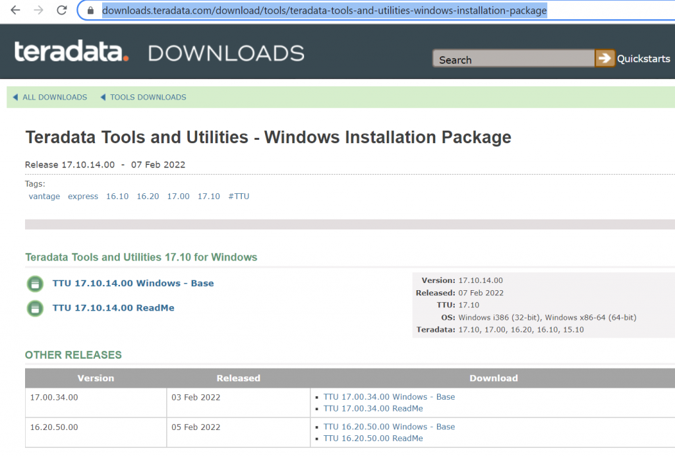This screenshot has height=457, width=675.
Task: Click the green icon next to TTU 17.10.14.00 ReadMe
Action: tap(34, 307)
